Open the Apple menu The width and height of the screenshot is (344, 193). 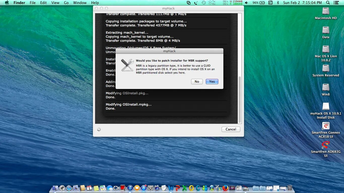[x=7, y=3]
